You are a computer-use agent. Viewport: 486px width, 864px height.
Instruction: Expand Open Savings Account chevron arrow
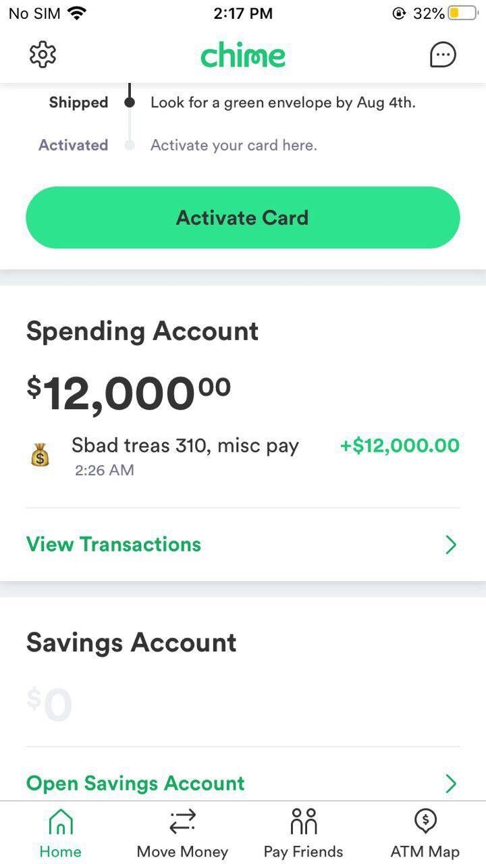[451, 784]
